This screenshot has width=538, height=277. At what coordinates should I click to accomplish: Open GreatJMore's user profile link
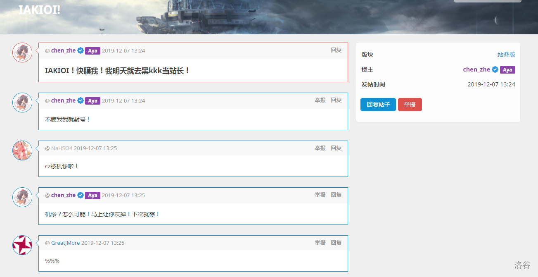pyautogui.click(x=65, y=243)
